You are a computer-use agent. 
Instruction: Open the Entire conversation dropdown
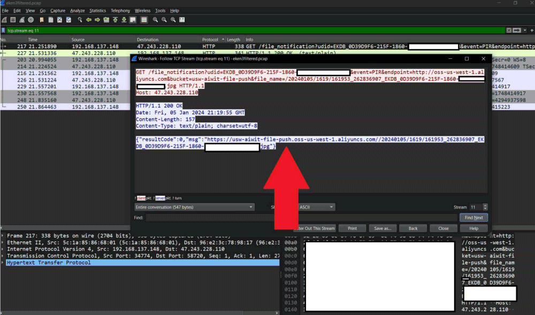click(194, 207)
